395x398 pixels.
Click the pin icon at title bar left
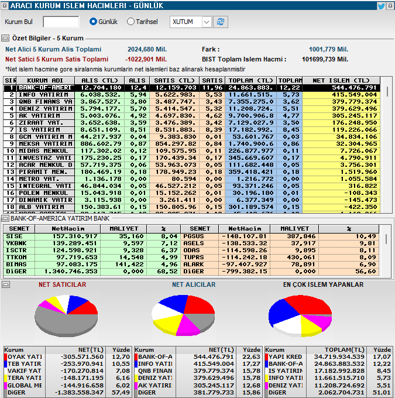pos(4,6)
